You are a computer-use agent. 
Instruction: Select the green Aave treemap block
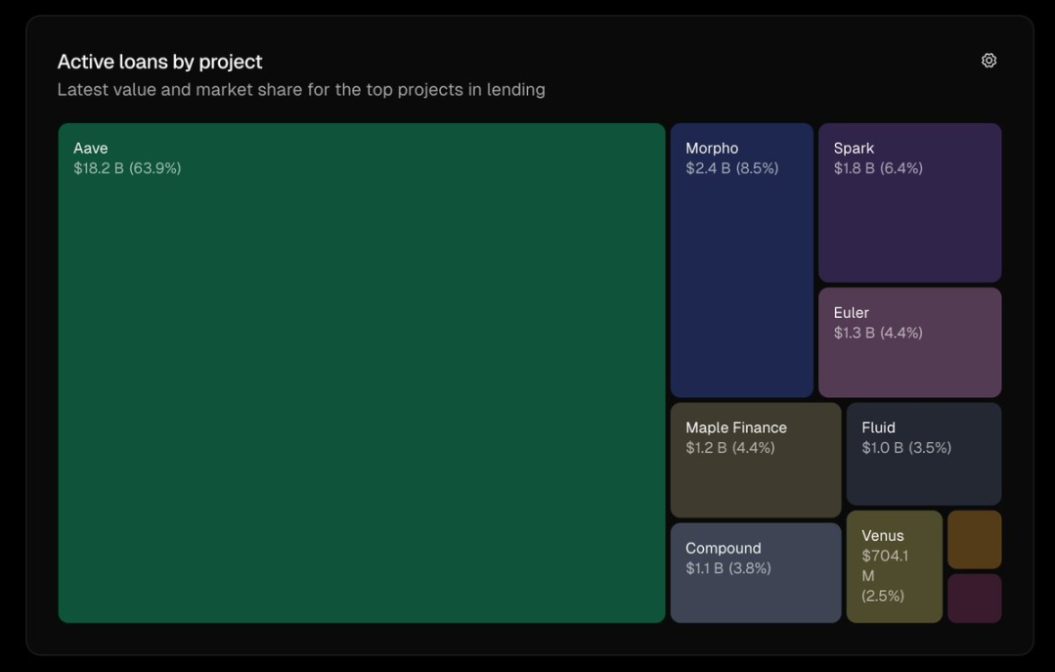coord(362,391)
